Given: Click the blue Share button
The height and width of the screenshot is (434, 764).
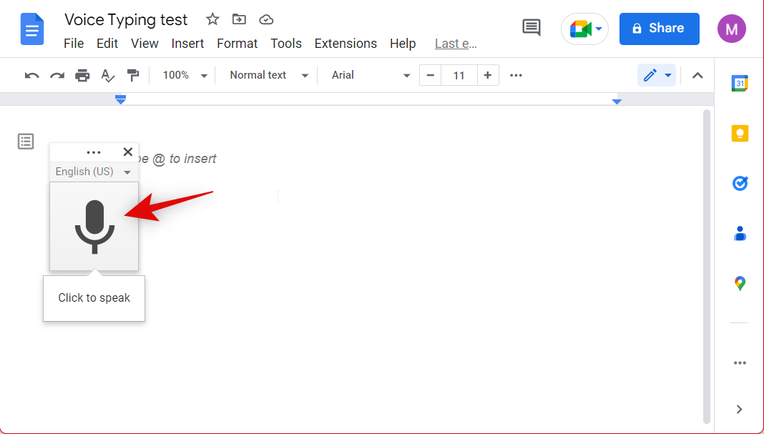Looking at the screenshot, I should [659, 29].
